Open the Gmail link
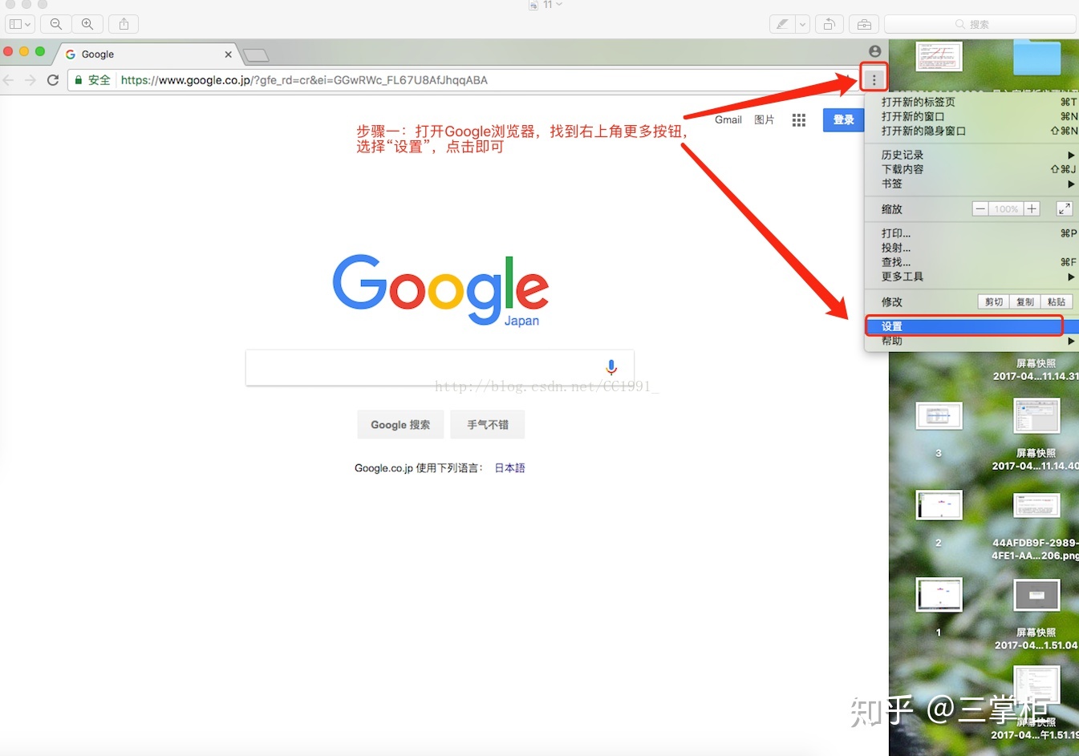1079x756 pixels. (x=728, y=119)
